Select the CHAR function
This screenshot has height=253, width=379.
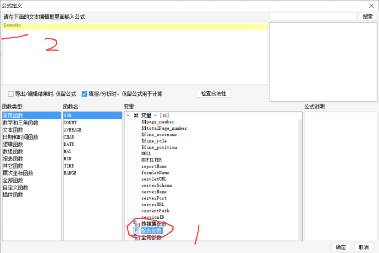tap(93, 137)
